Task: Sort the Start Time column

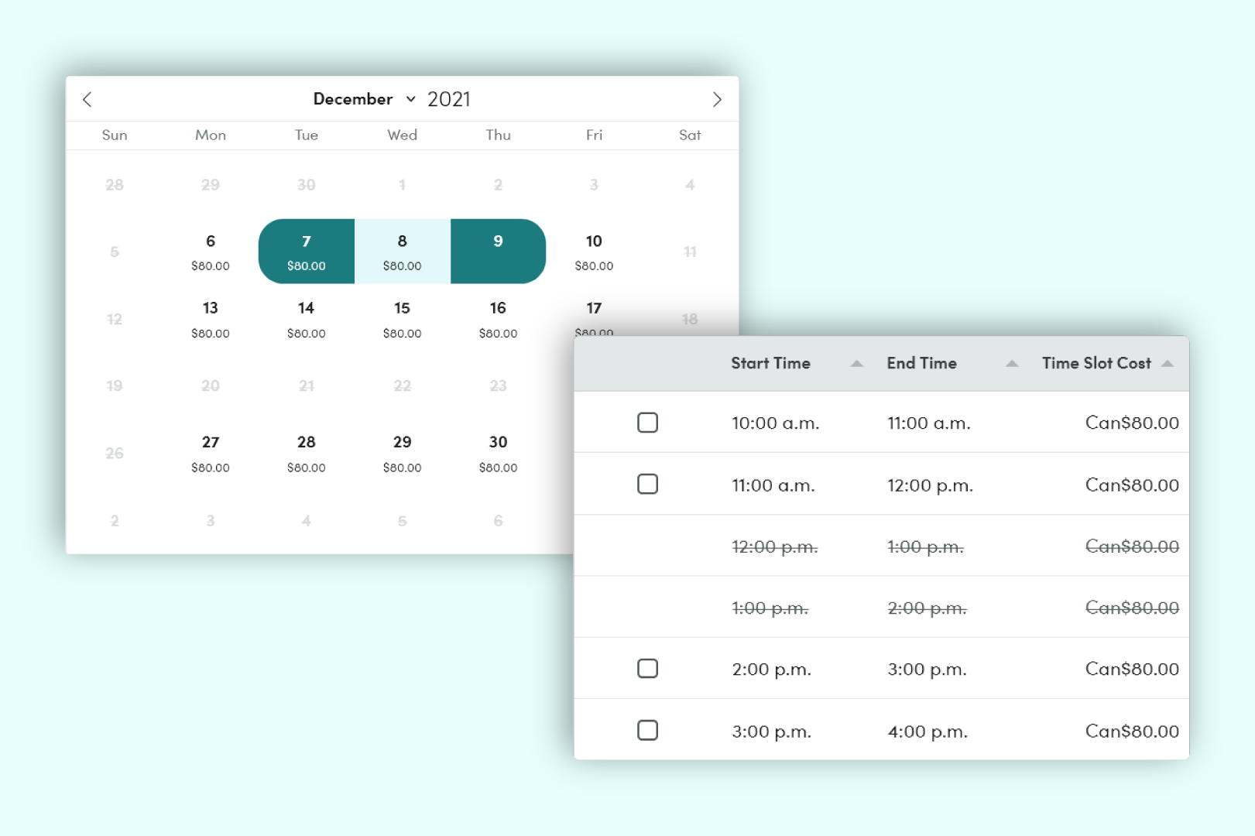Action: click(856, 363)
